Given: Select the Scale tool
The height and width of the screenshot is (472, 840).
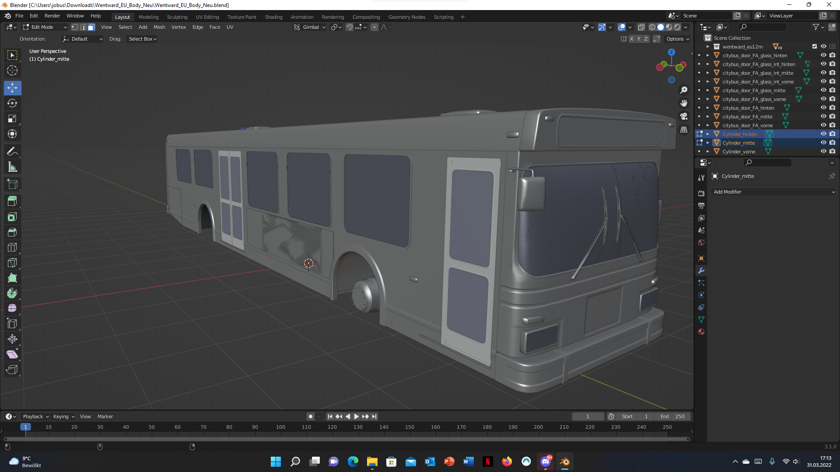Looking at the screenshot, I should click(12, 119).
